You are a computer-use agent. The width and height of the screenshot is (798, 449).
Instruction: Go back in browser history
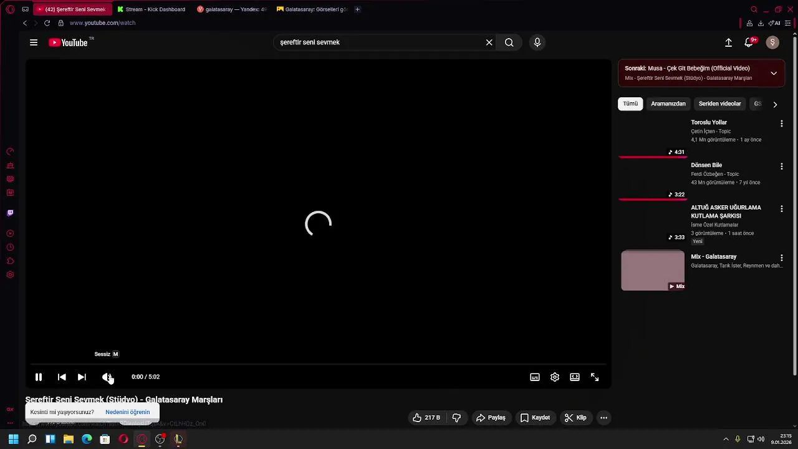coord(25,23)
